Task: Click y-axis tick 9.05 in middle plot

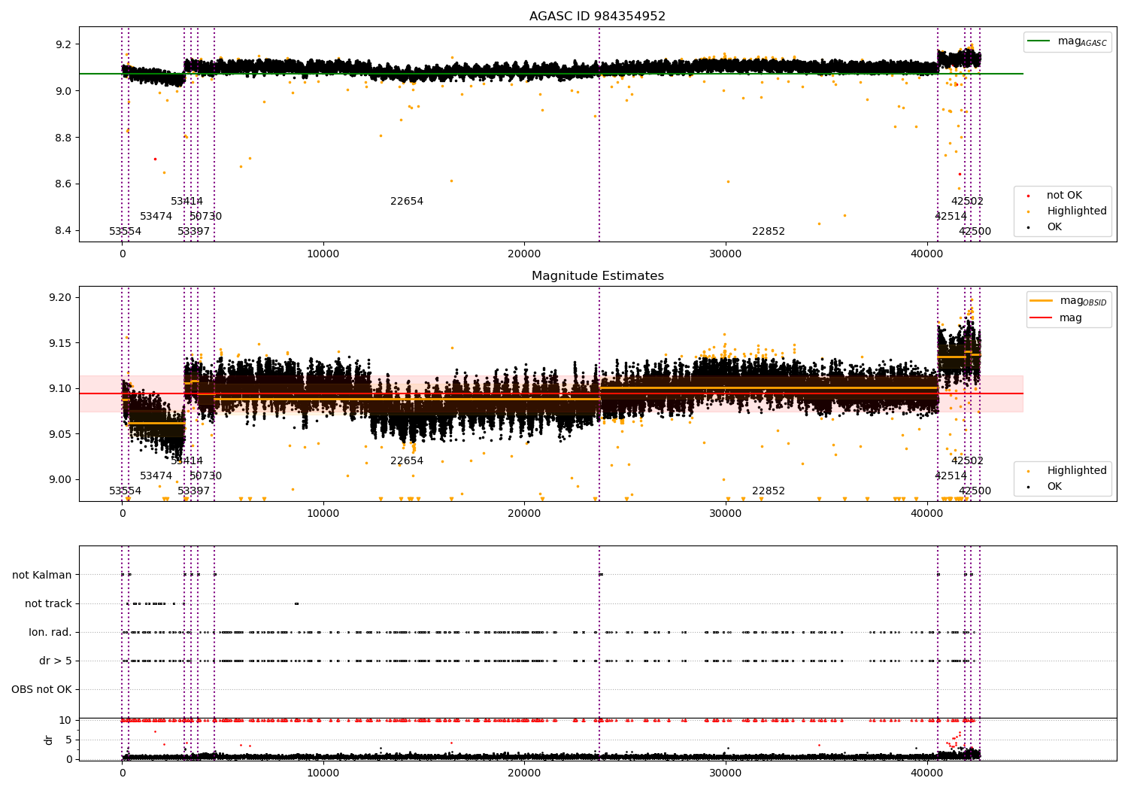Action: tap(60, 435)
